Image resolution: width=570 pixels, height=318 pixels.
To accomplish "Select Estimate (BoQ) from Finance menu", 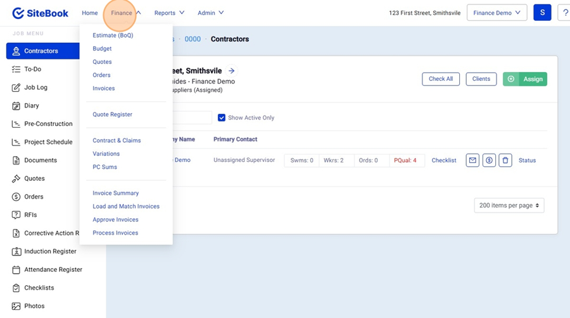I will pyautogui.click(x=113, y=35).
